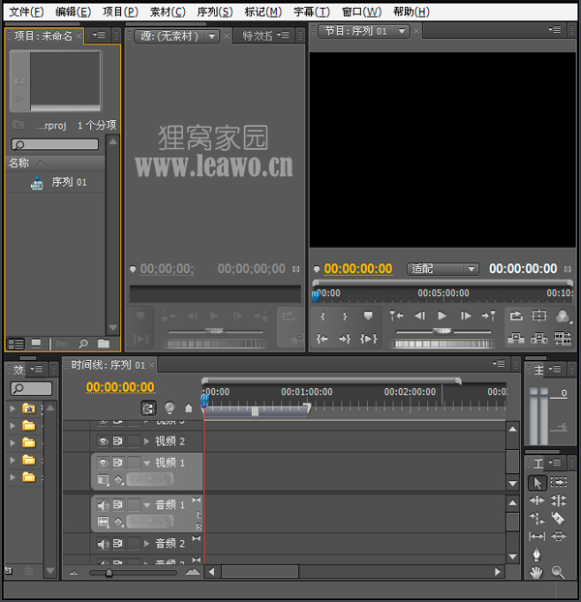Set Encore chapter marker in timeline
The width and height of the screenshot is (581, 602).
[x=169, y=407]
